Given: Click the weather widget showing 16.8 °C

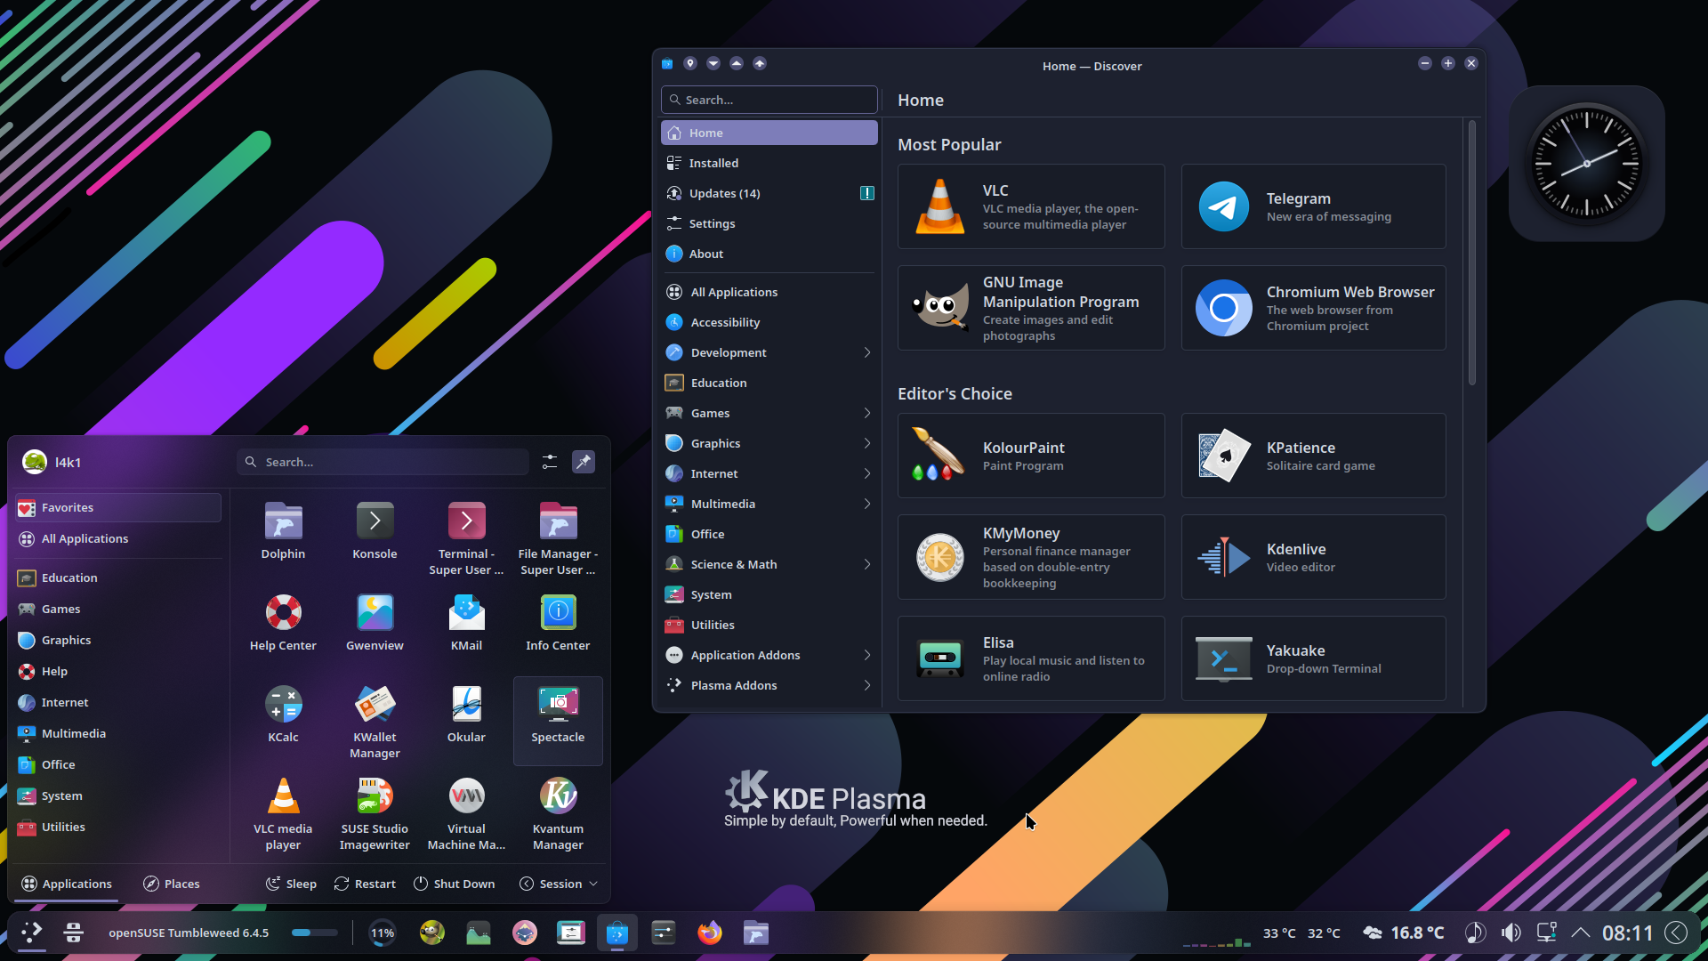Looking at the screenshot, I should coord(1404,933).
